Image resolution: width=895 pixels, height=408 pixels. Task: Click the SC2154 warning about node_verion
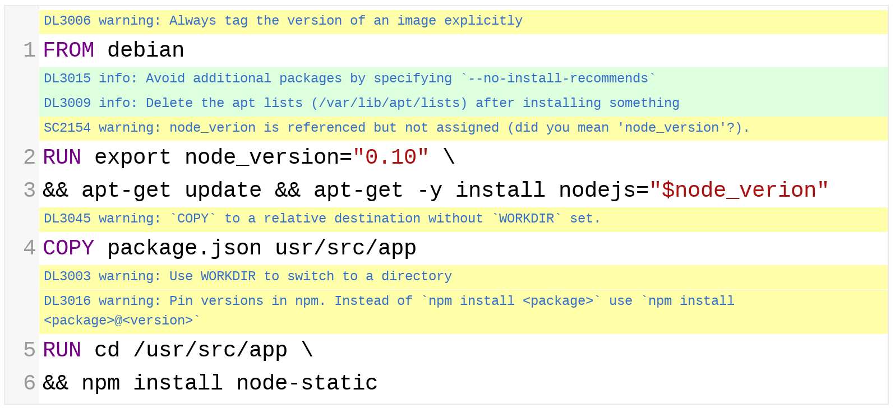pos(463,128)
